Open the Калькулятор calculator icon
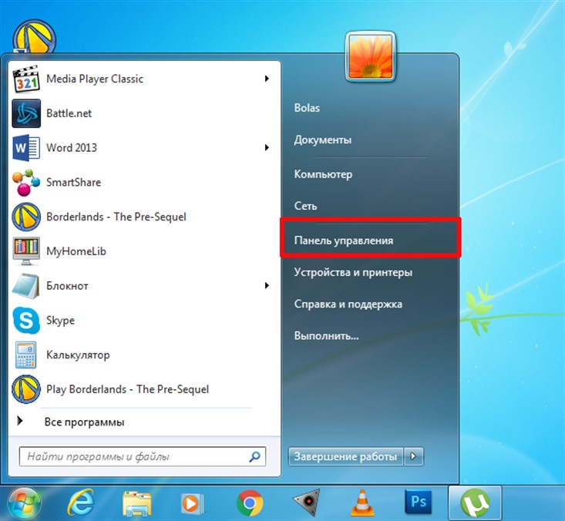The width and height of the screenshot is (565, 521). tap(26, 355)
